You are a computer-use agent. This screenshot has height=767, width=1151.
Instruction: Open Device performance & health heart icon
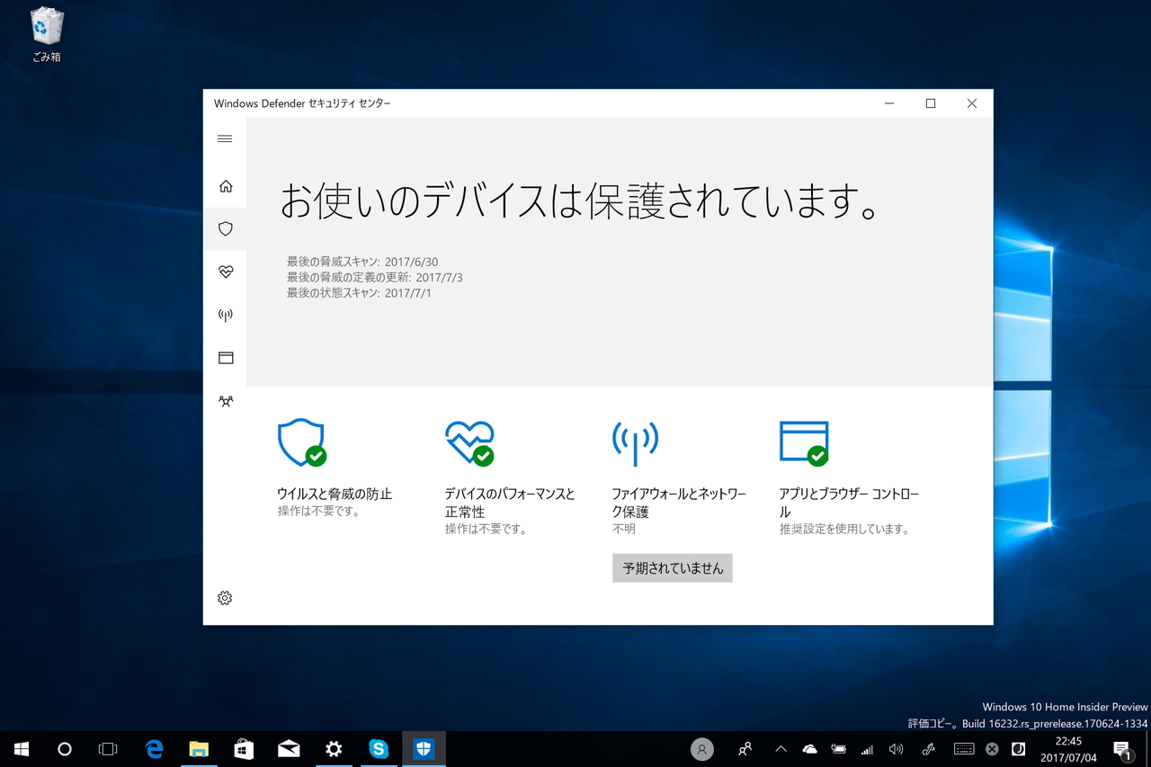click(x=225, y=271)
